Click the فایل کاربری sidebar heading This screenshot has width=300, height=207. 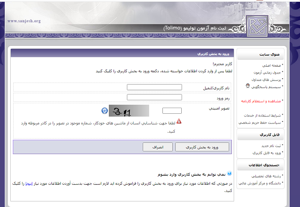coord(270,135)
